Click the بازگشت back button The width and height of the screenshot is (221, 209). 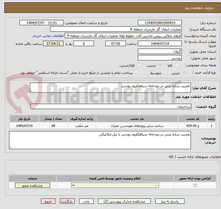tap(67, 201)
